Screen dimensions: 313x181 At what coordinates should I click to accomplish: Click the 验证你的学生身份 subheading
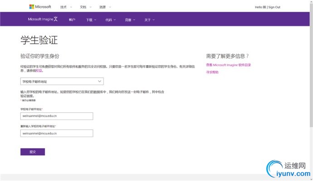tap(40, 56)
